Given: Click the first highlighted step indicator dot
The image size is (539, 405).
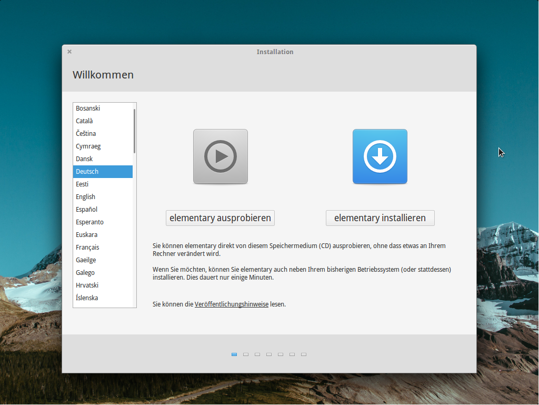Looking at the screenshot, I should point(234,354).
